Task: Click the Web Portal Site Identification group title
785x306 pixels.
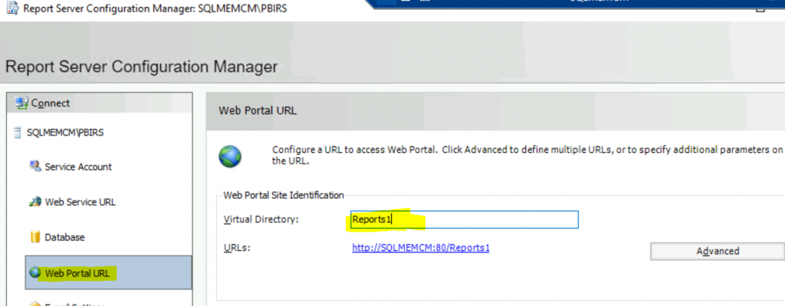Action: click(284, 195)
